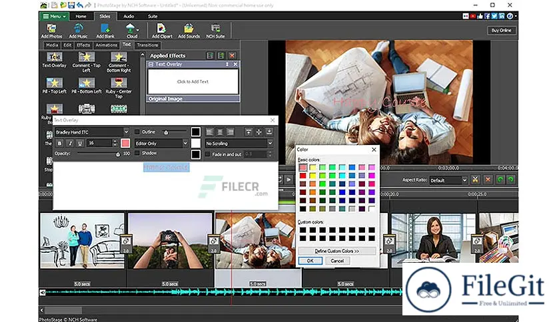The width and height of the screenshot is (557, 322).
Task: Select the Ruby - Center Top text effect
Action: click(119, 88)
